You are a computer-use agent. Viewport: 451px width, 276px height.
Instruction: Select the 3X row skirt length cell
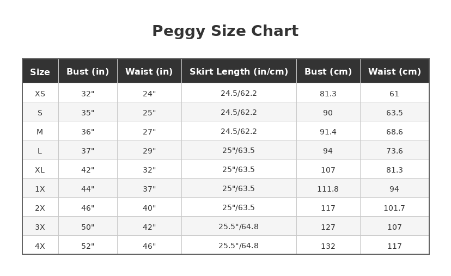[239, 227]
